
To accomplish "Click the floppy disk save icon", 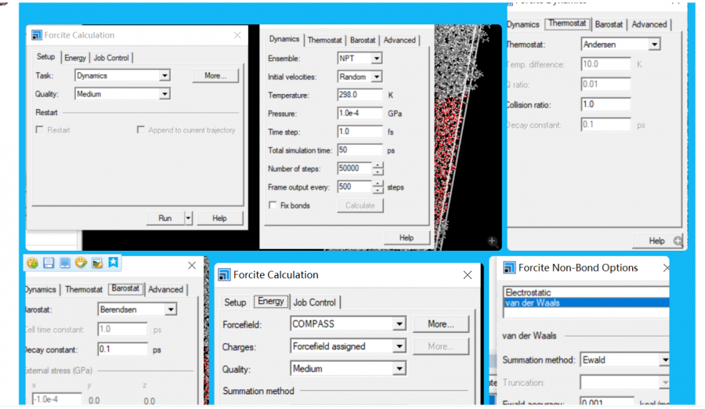I will tap(49, 262).
